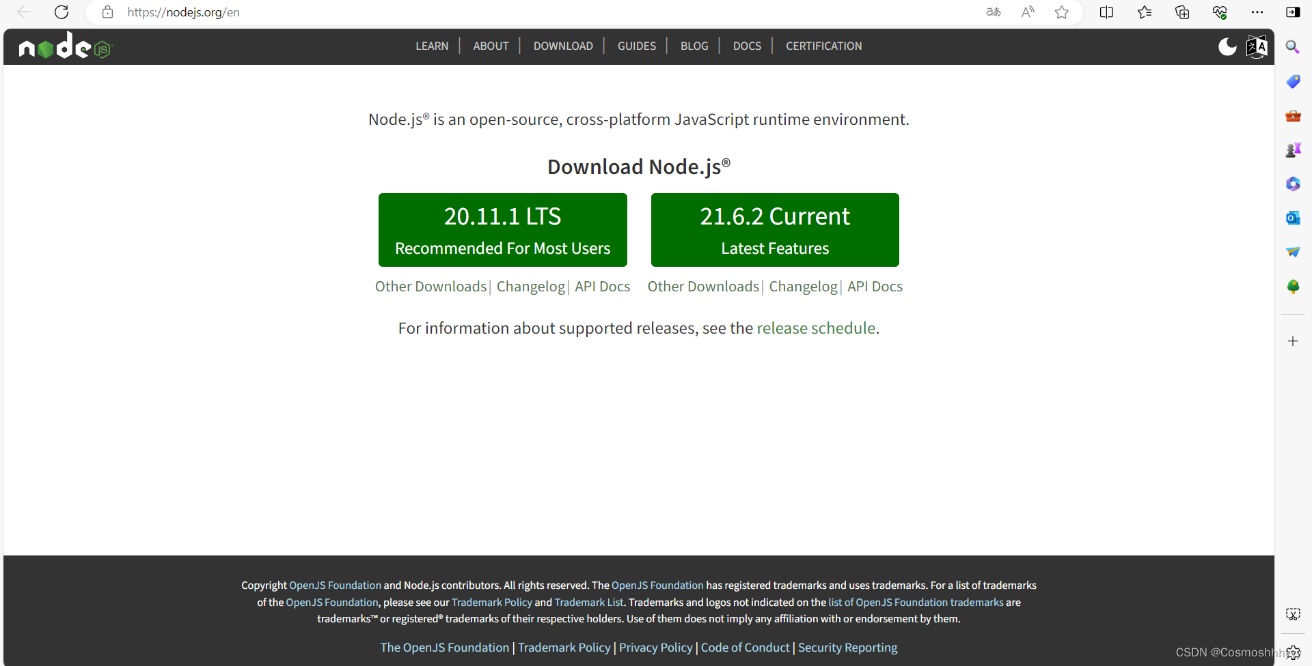Open the Shopping tag sidebar icon

click(x=1293, y=81)
